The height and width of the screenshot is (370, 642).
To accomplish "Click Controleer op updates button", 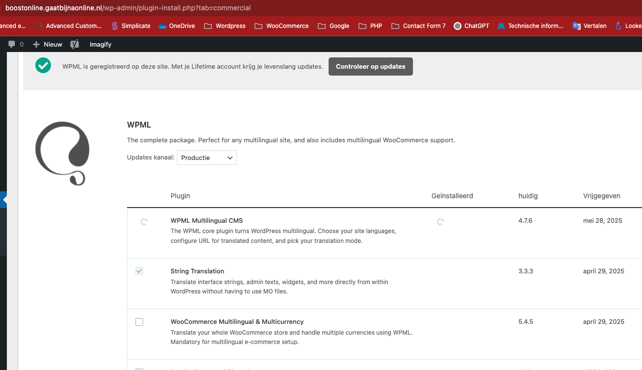I will (371, 67).
